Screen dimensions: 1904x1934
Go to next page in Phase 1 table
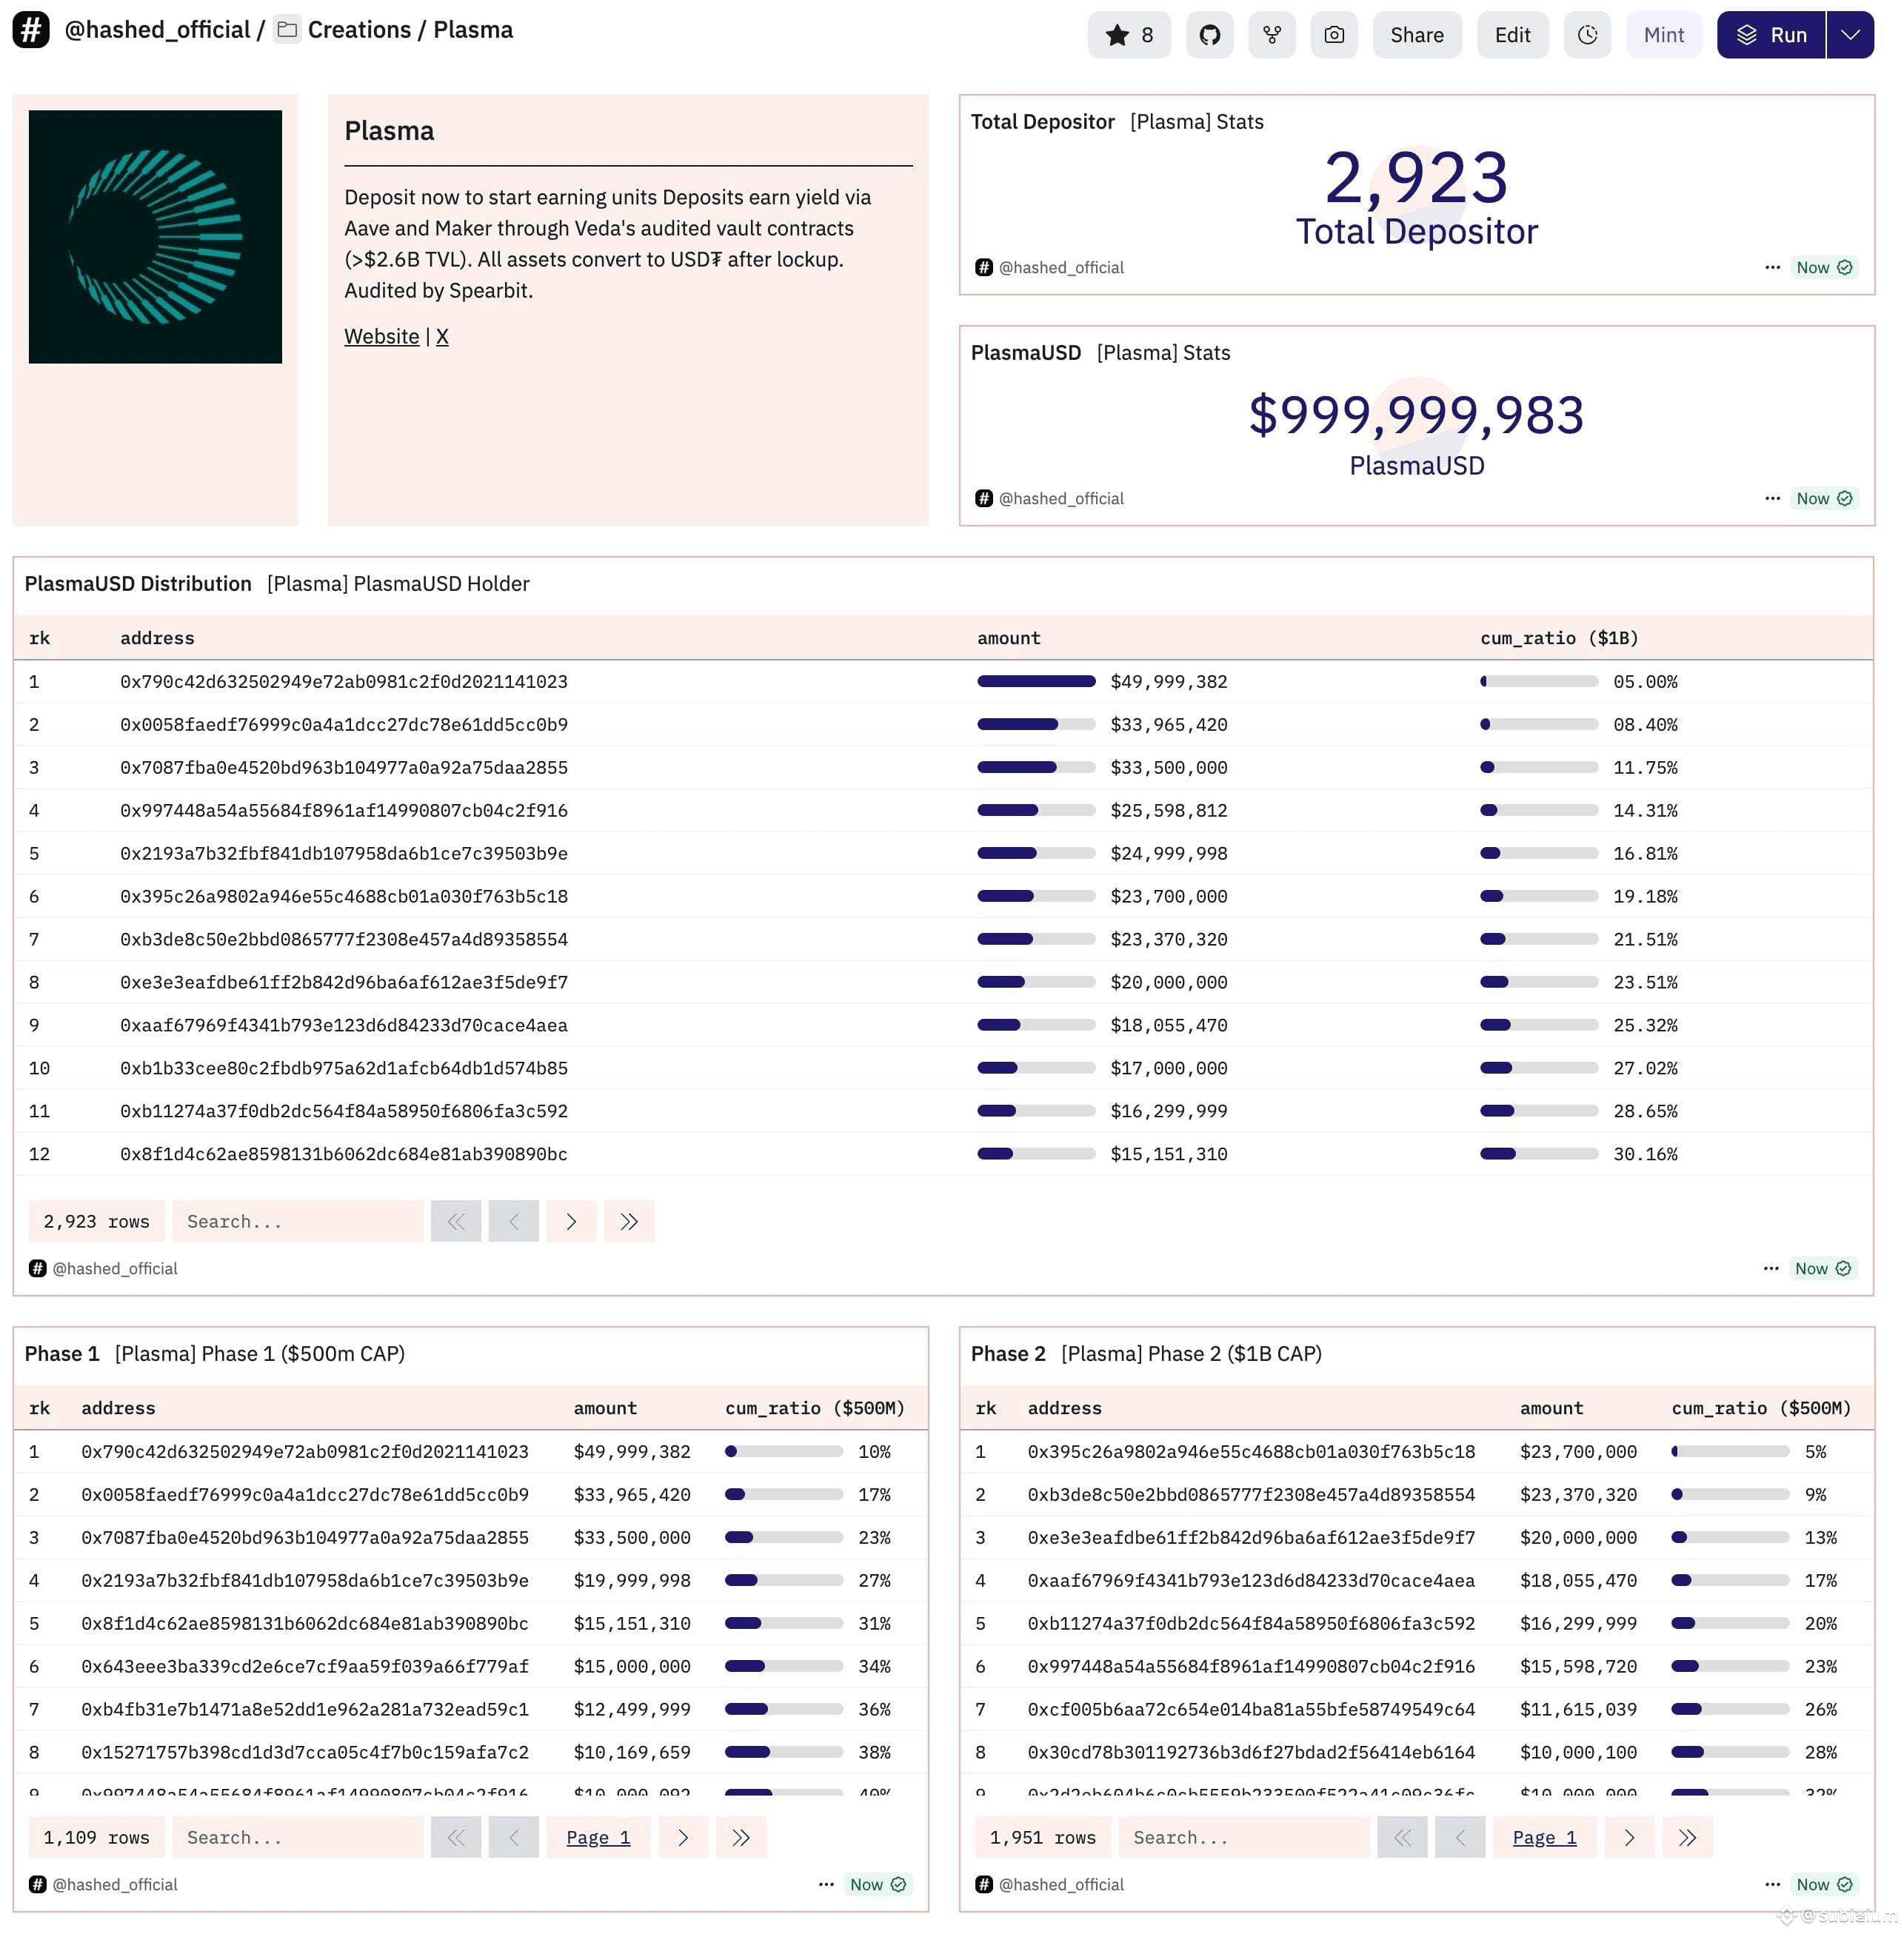point(683,1837)
